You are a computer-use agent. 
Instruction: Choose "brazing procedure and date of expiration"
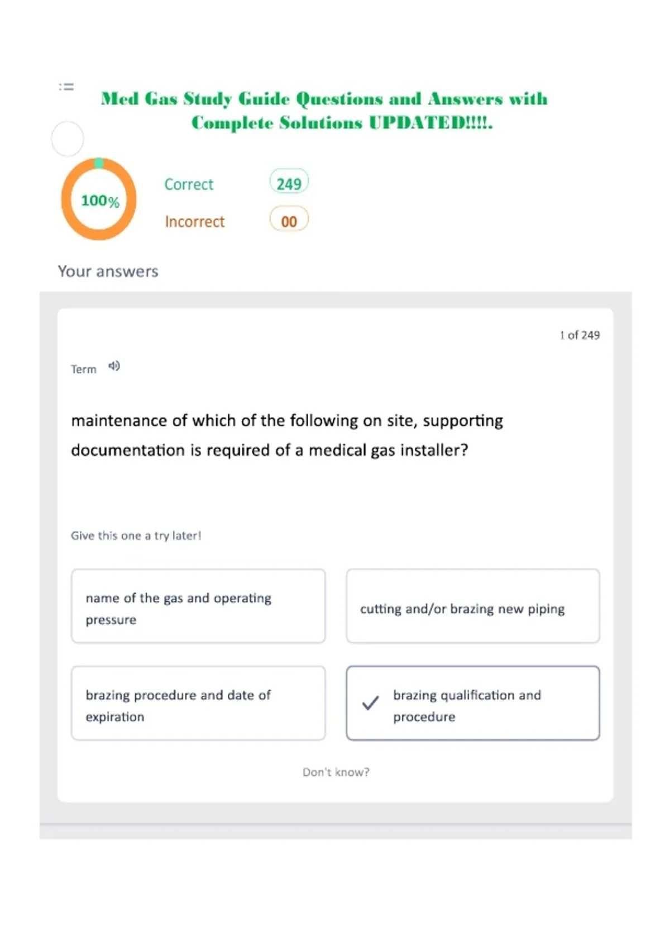(198, 703)
